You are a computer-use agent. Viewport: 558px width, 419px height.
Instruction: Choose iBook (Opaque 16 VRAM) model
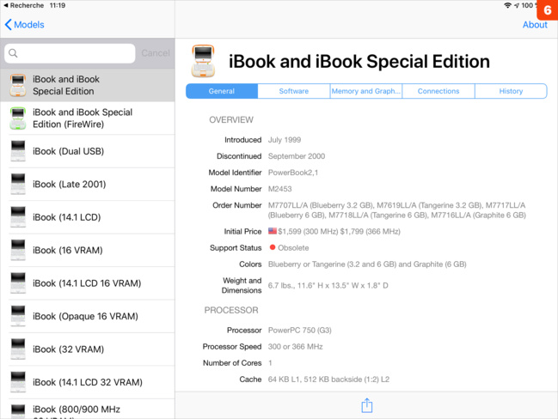[x=86, y=317]
